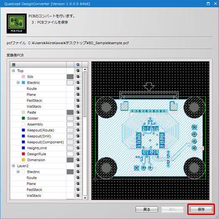Screen dimensions: 219x219
Task: Hide the Route sublayer under Top Electric
Action: click(x=78, y=88)
